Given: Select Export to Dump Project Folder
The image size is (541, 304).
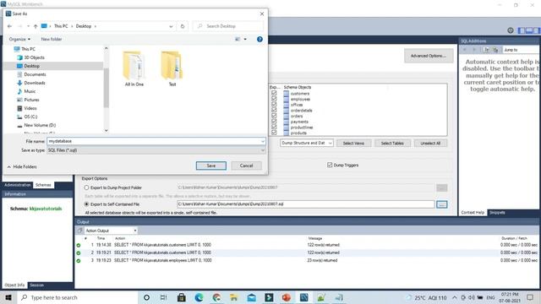Looking at the screenshot, I should click(x=86, y=187).
